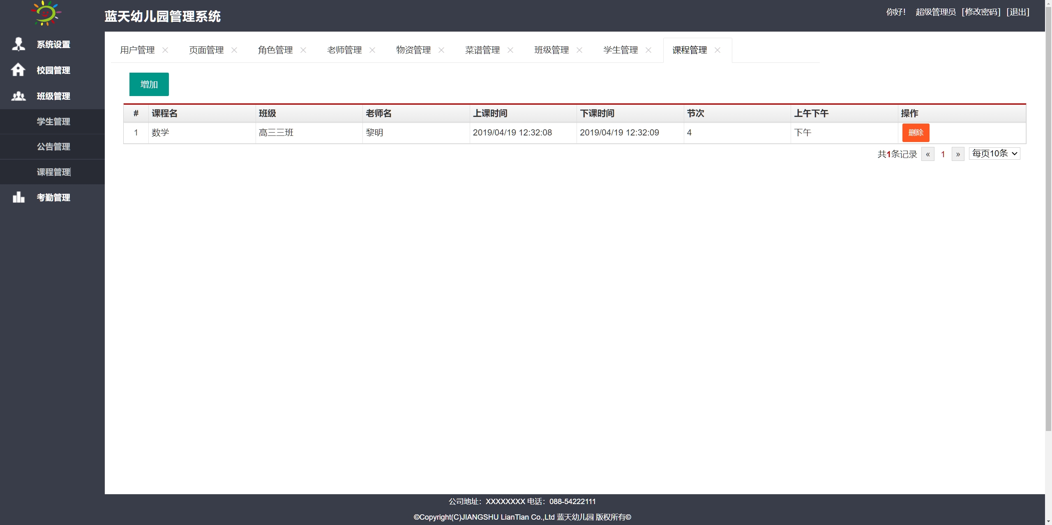Delete the 数学 course row

pos(916,133)
